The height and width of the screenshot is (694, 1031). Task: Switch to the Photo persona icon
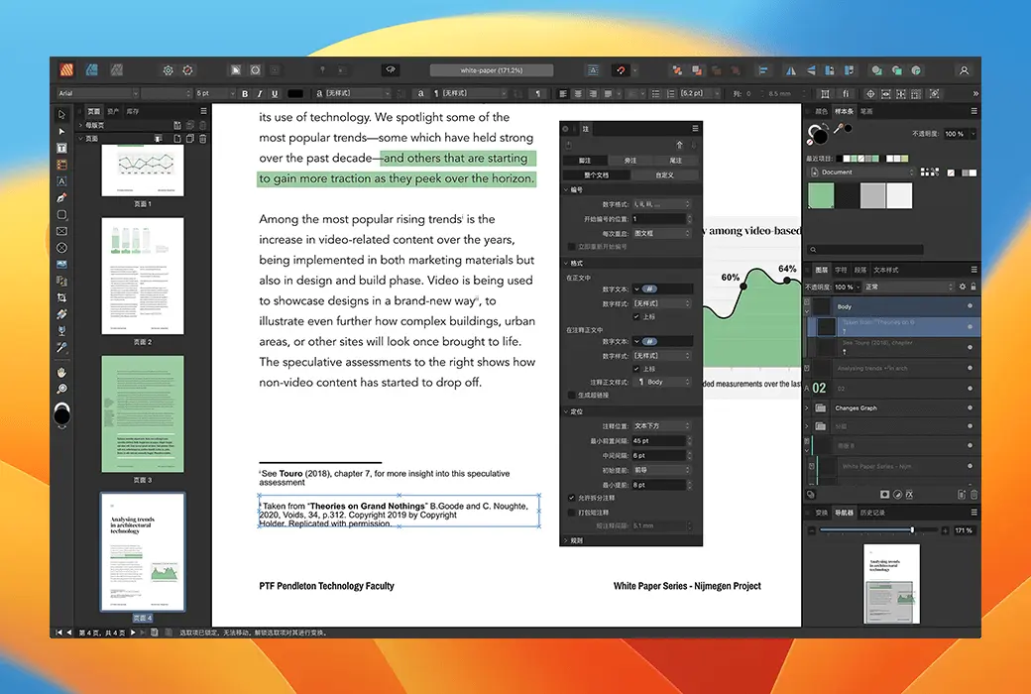(x=116, y=69)
